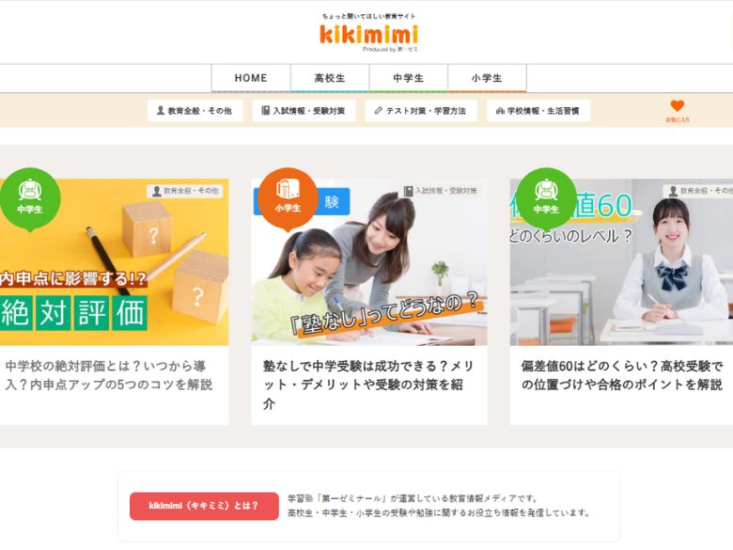This screenshot has width=733, height=550.
Task: Open the 偏差値60はどのくらい article title link
Action: [x=622, y=375]
